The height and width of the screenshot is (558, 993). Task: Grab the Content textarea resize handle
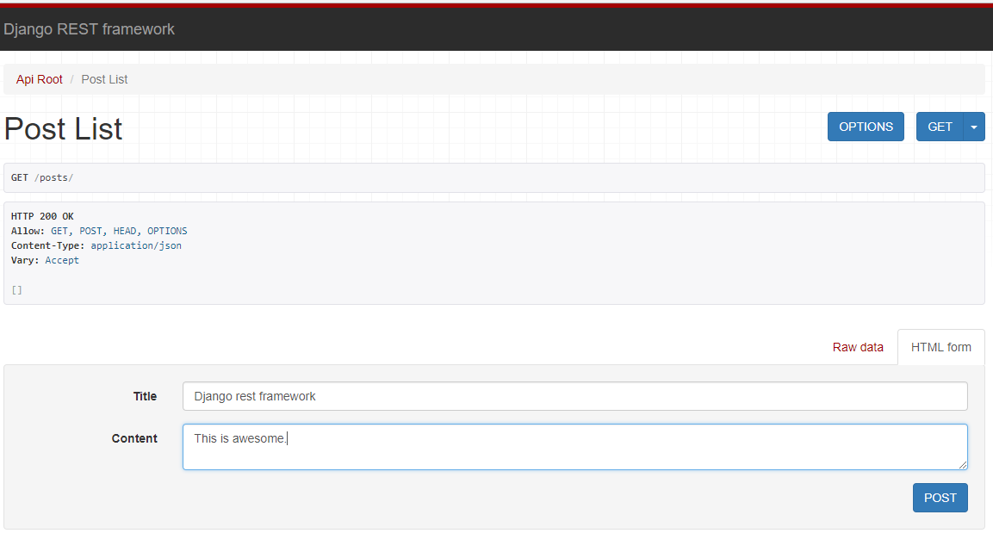[x=963, y=465]
